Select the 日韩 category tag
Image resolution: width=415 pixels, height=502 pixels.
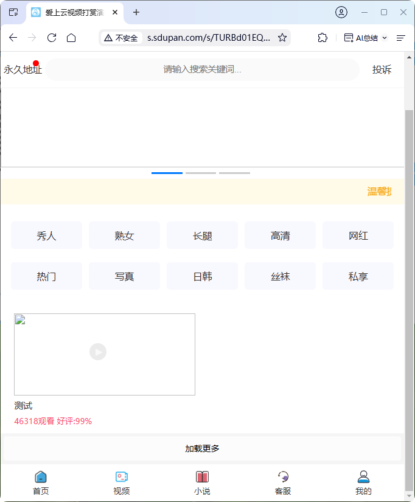pos(203,276)
